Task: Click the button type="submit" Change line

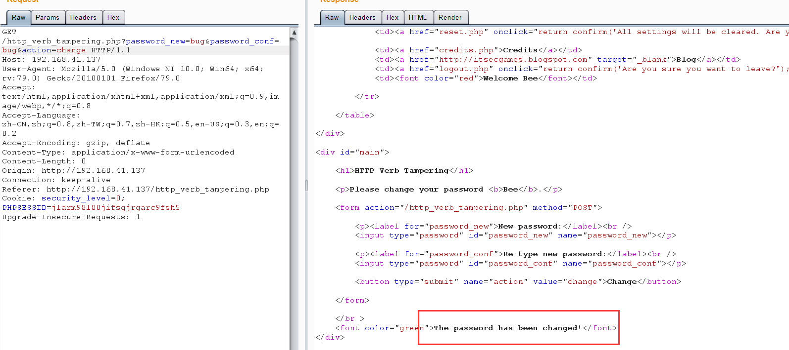Action: 518,281
